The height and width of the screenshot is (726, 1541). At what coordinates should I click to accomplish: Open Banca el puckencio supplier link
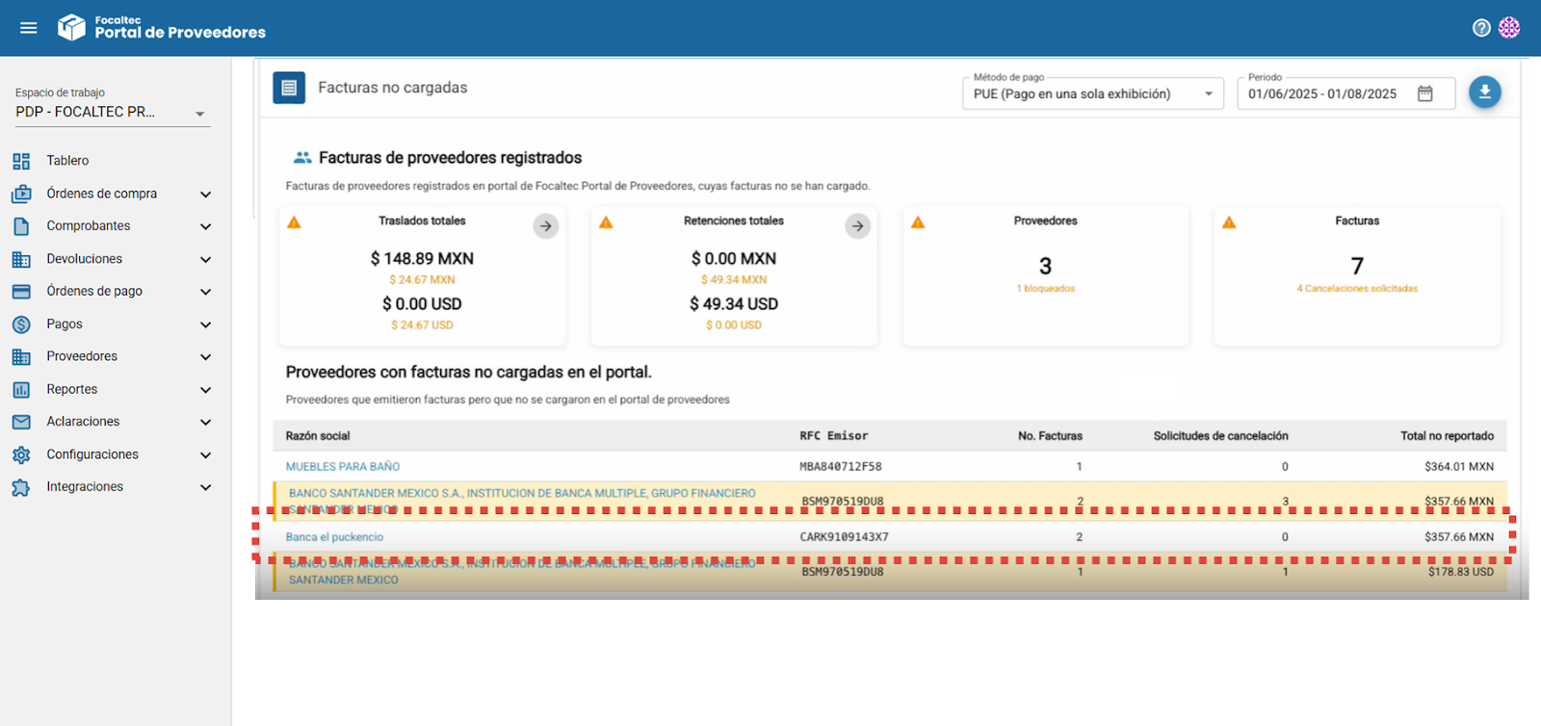tap(334, 537)
